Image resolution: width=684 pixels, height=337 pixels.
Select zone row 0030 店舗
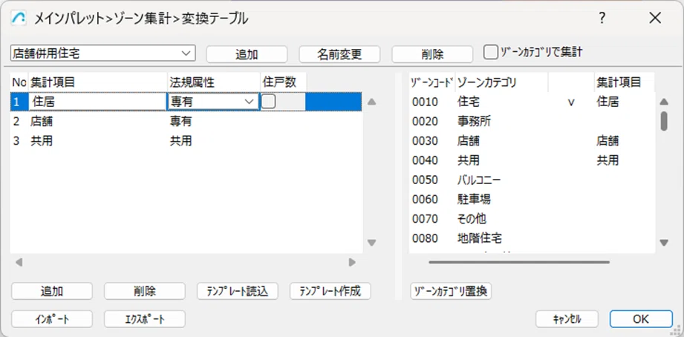click(532, 141)
